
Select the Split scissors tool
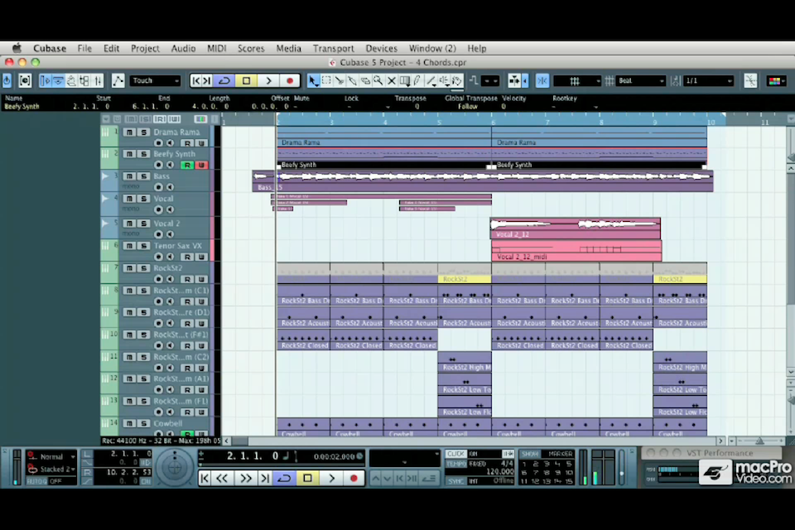340,80
